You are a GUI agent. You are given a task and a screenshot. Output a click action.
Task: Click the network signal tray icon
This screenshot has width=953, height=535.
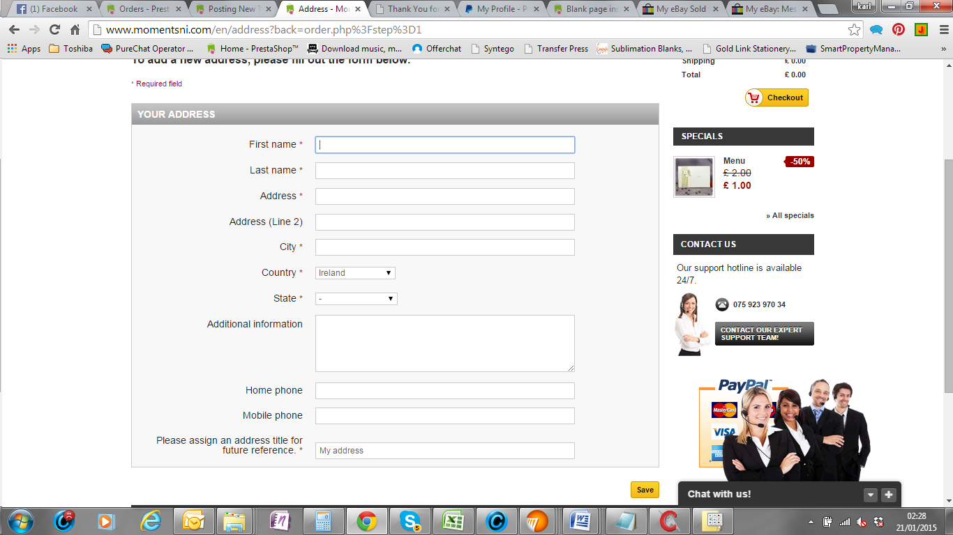pyautogui.click(x=845, y=521)
